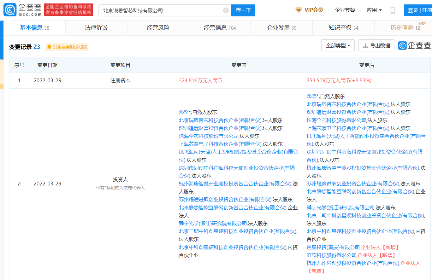The image size is (432, 280).
Task: Expand the 应用 dropdown menu
Action: [374, 10]
